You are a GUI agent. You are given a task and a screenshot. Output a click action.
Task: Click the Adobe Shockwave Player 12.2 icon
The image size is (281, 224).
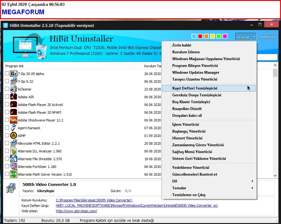coord(13,120)
